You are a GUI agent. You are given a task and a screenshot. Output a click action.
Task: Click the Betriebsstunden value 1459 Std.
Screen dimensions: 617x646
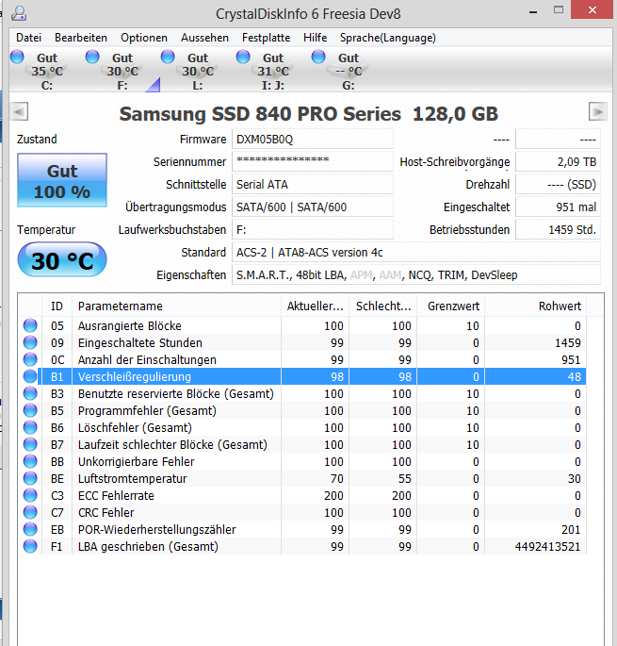click(x=559, y=230)
